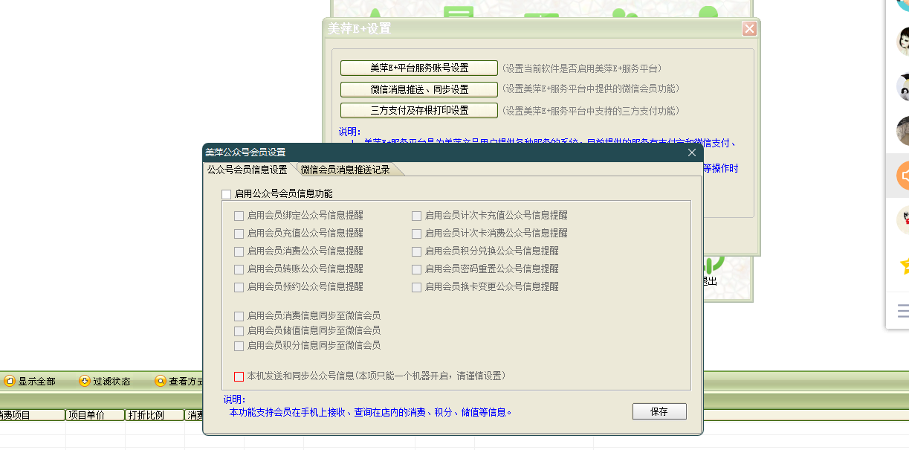Click the 微信消息推送、同步设置 button
The height and width of the screenshot is (450, 909).
coord(418,89)
